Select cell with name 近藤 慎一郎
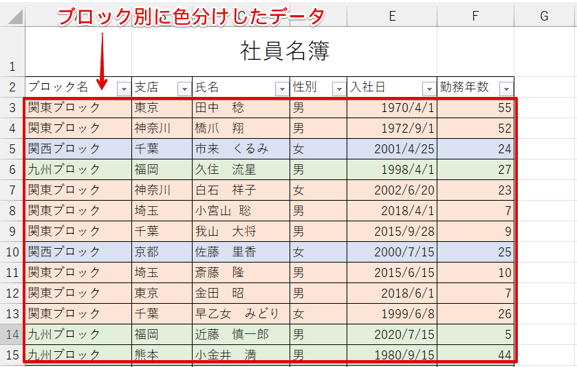This screenshot has width=577, height=367. pyautogui.click(x=241, y=334)
